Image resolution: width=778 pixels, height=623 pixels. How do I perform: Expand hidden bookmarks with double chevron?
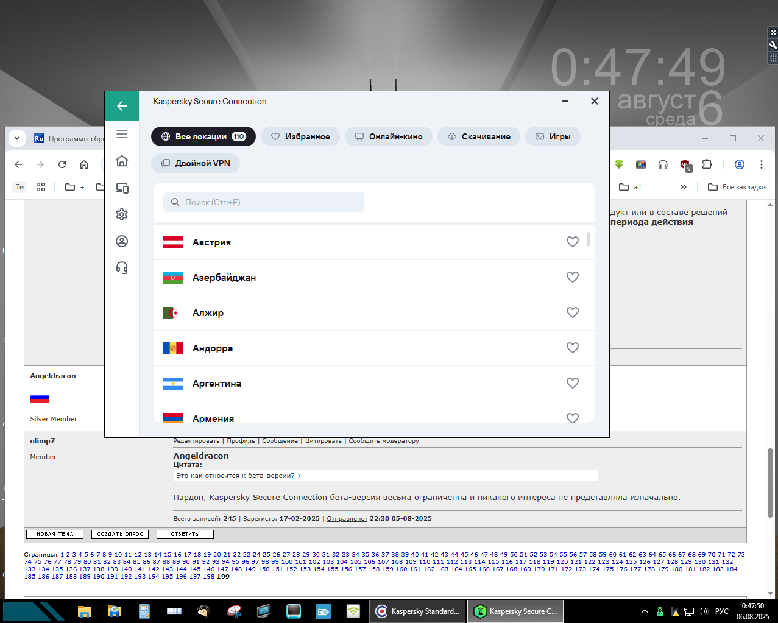coord(684,187)
